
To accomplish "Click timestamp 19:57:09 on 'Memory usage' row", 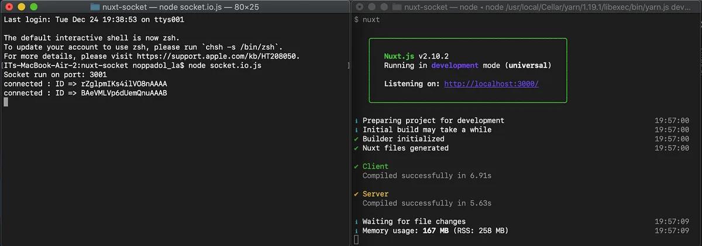I will pos(672,231).
